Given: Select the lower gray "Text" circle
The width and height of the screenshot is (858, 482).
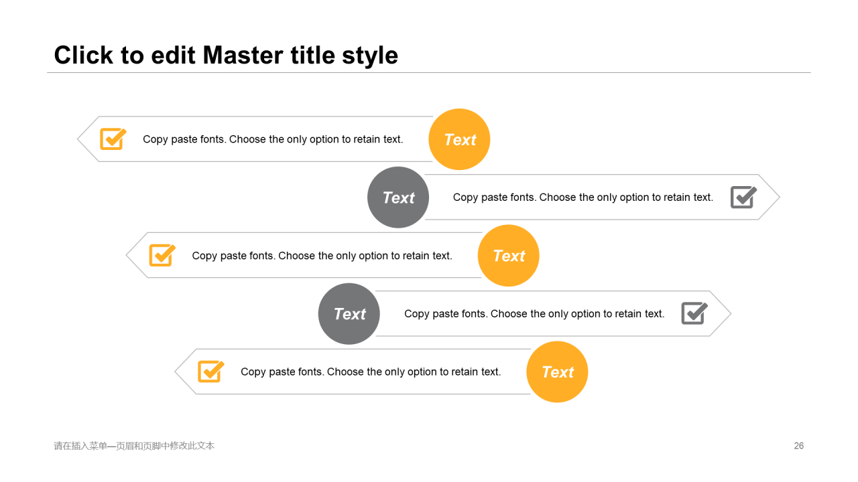Looking at the screenshot, I should pyautogui.click(x=349, y=314).
